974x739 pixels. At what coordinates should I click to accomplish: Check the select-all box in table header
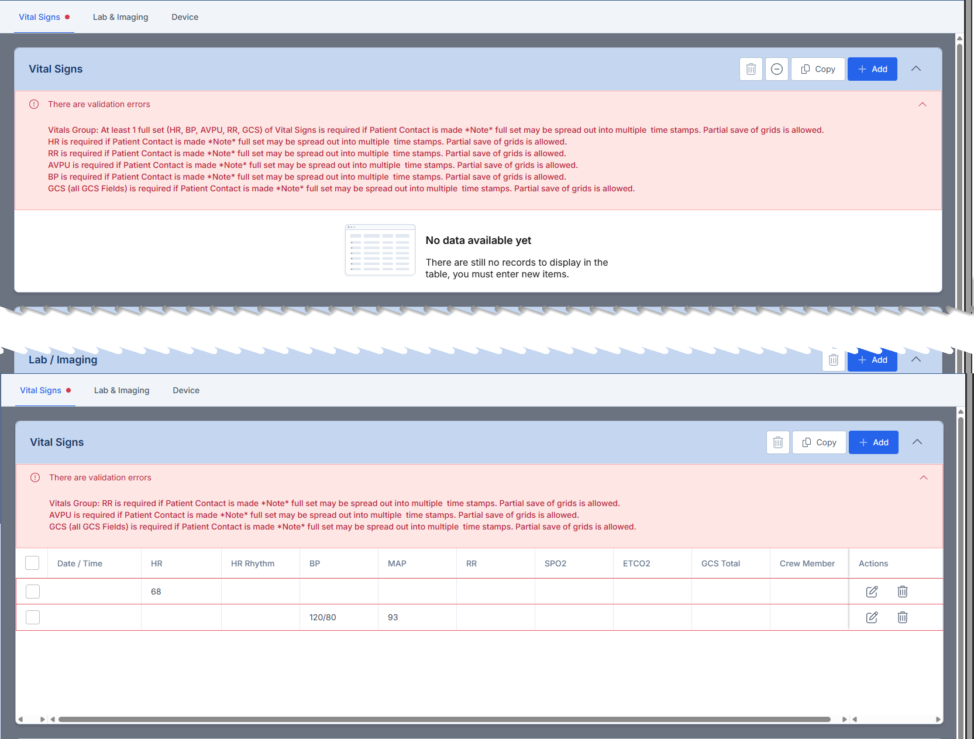[32, 563]
